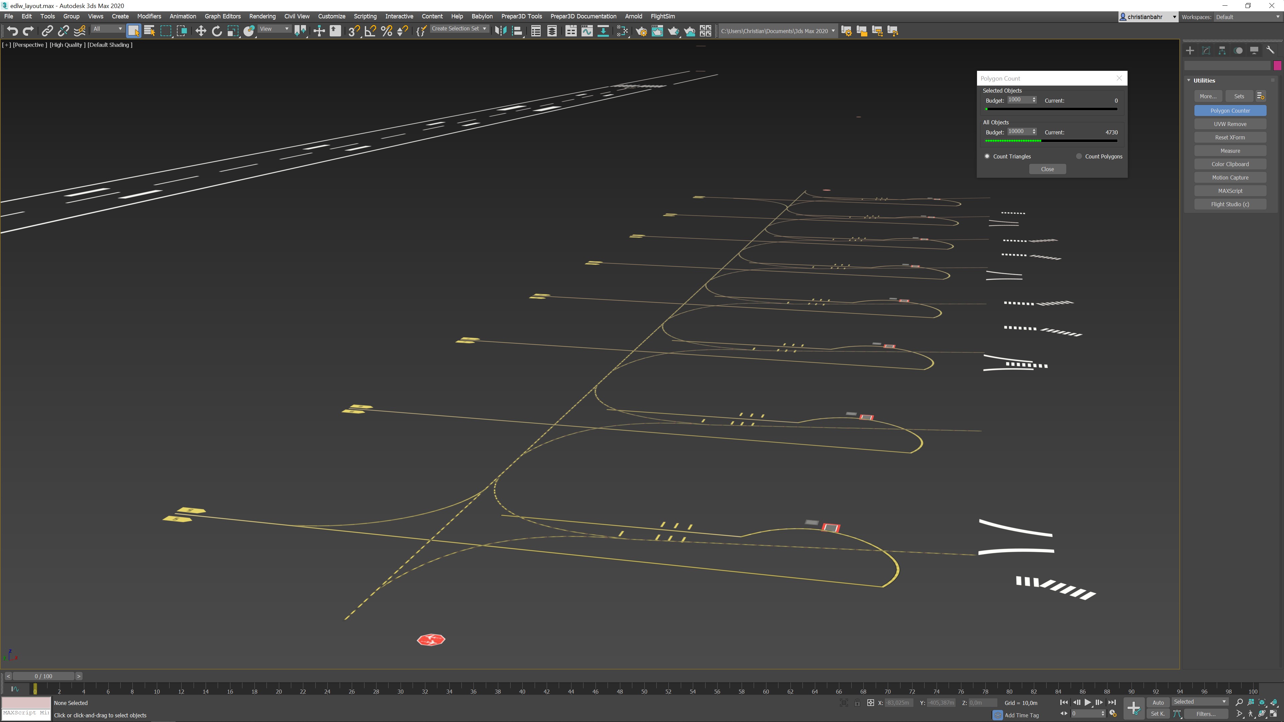Open the Render Setup teapot icon
The image size is (1284, 722).
[641, 31]
